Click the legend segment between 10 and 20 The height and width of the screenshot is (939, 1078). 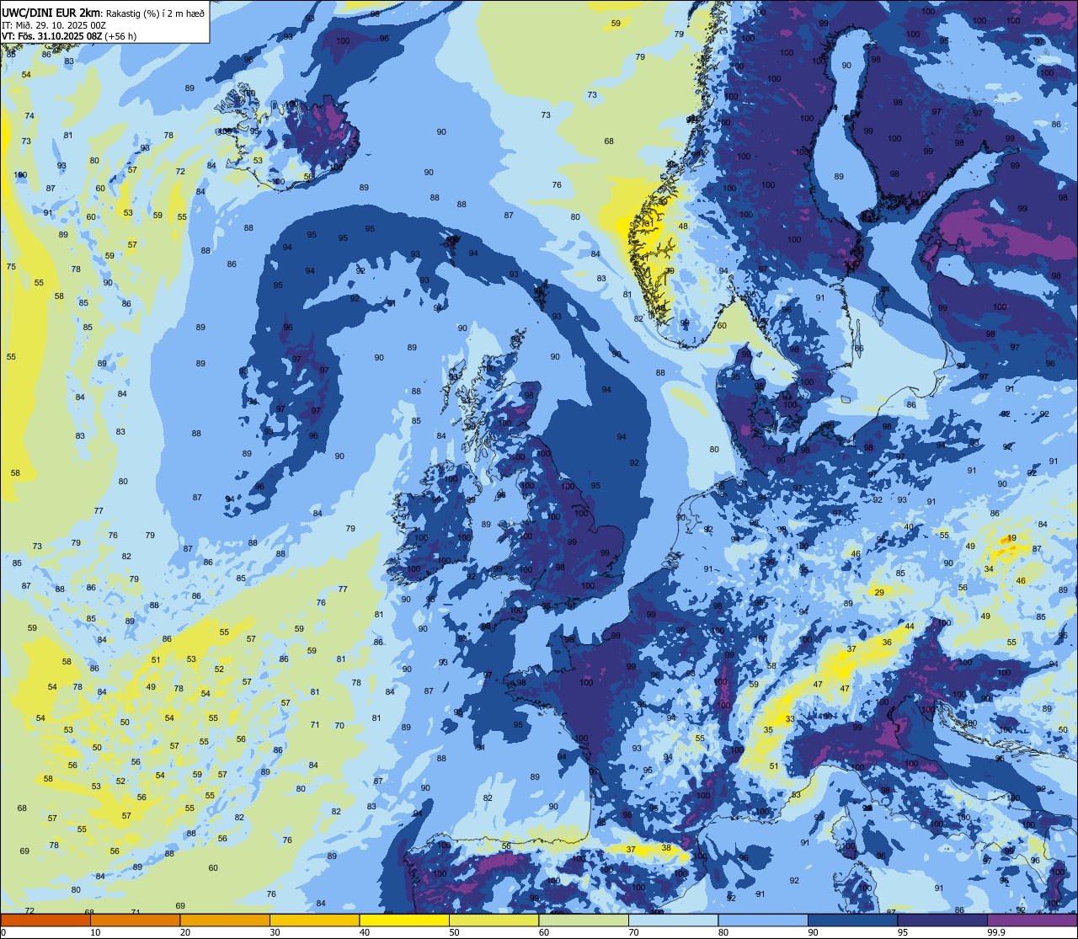(x=135, y=920)
